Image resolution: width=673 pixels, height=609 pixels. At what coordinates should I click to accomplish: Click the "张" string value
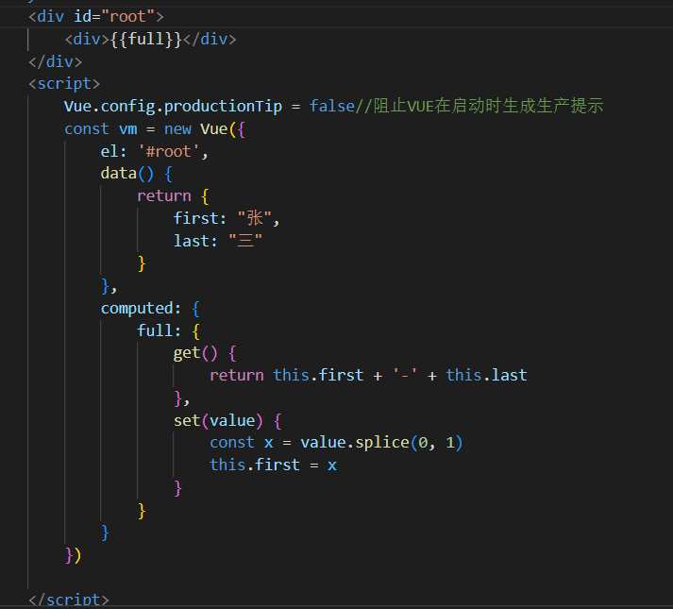(254, 218)
